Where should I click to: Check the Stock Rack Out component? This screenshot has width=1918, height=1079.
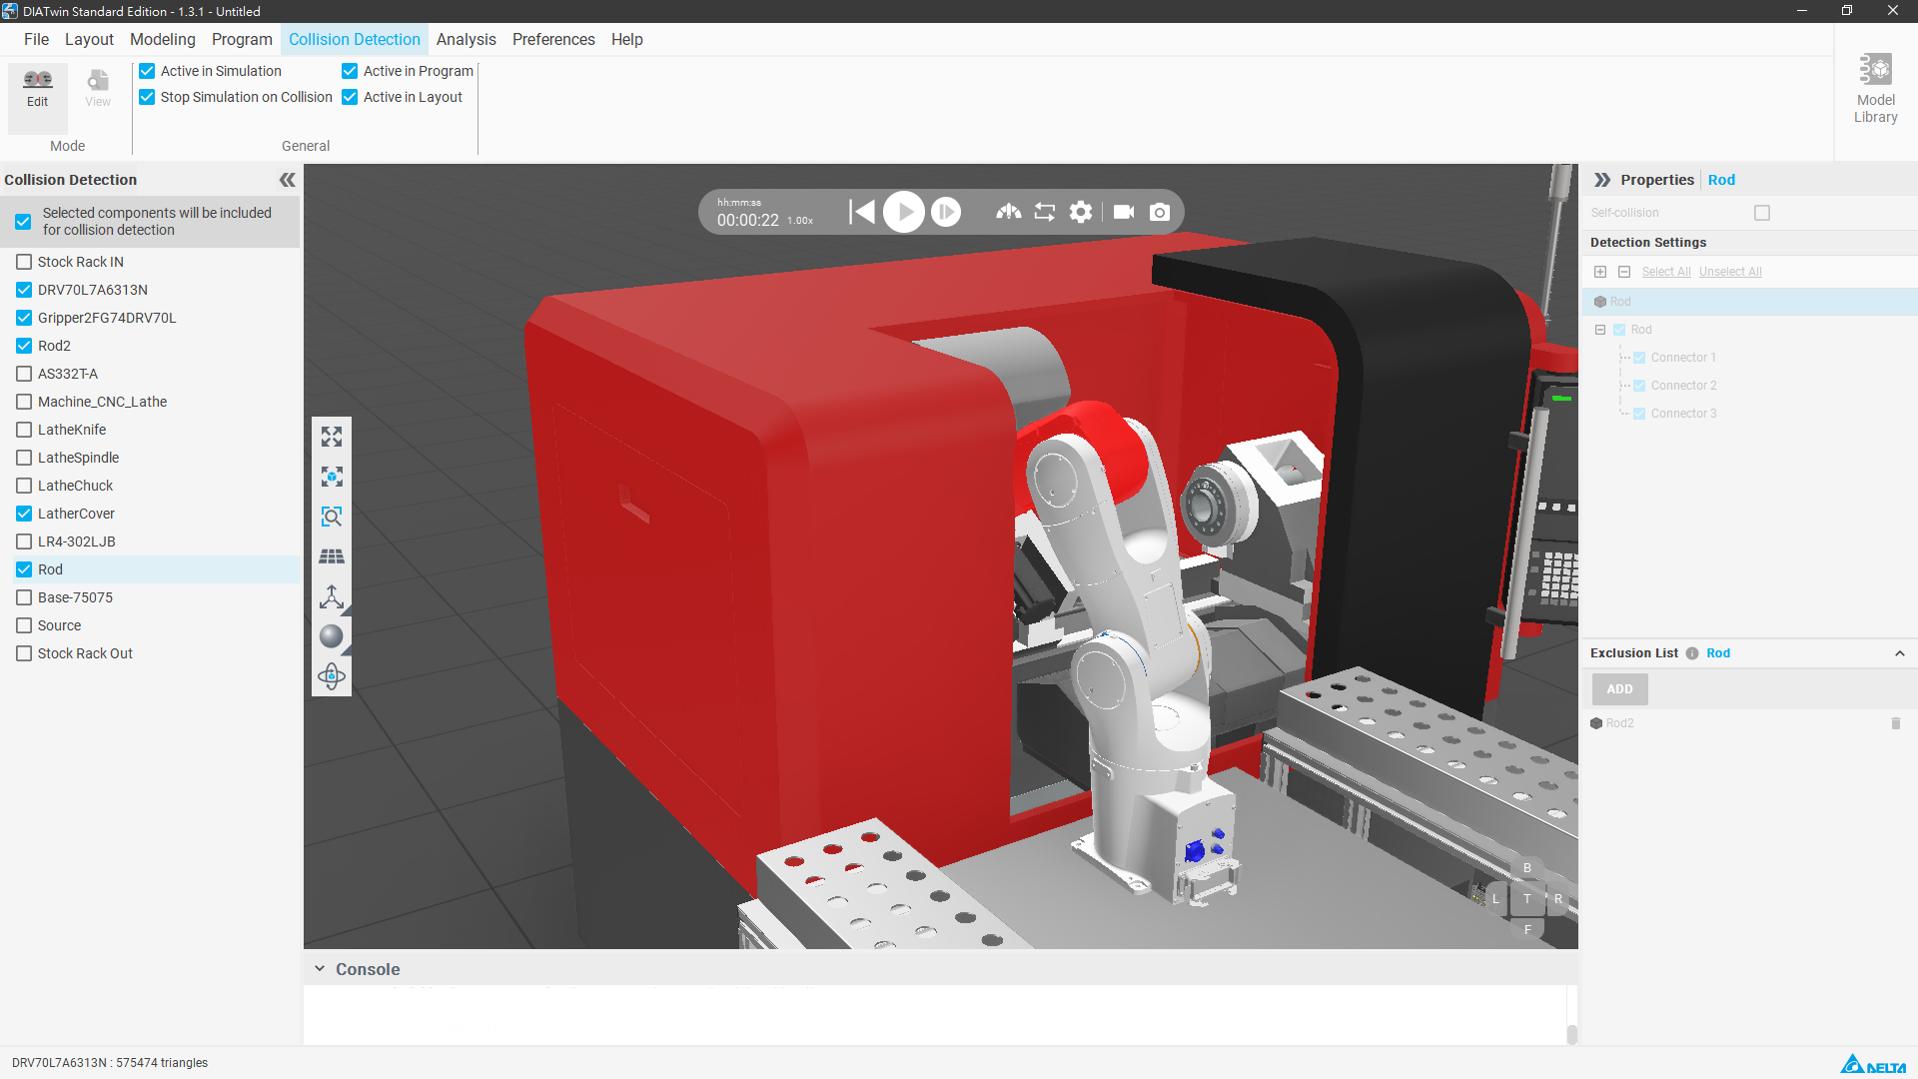[24, 653]
